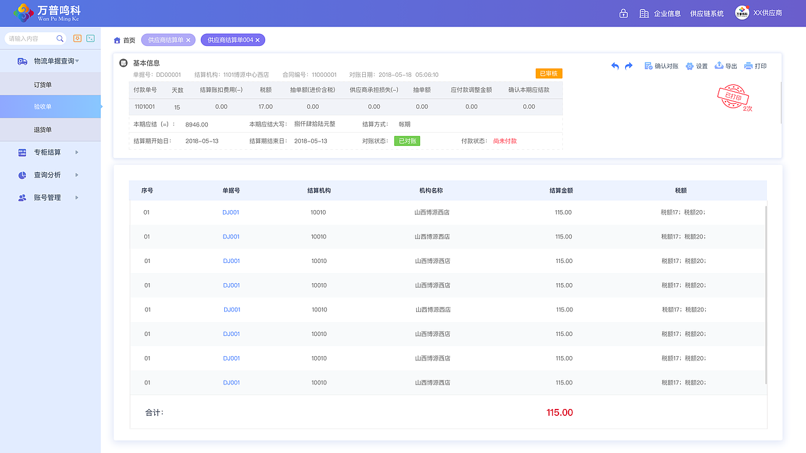Click the pie chart icon for 查询分析

[22, 175]
